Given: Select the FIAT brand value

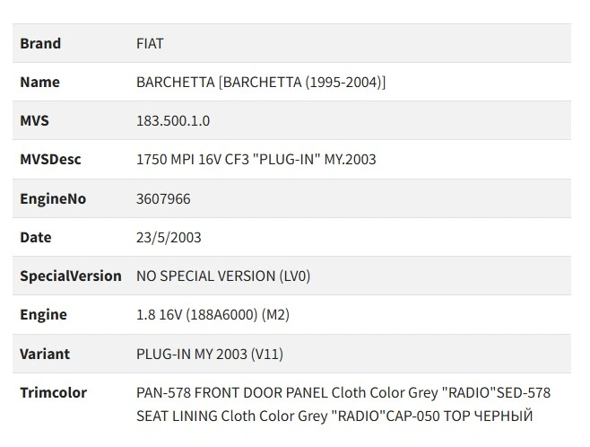Looking at the screenshot, I should tap(150, 43).
